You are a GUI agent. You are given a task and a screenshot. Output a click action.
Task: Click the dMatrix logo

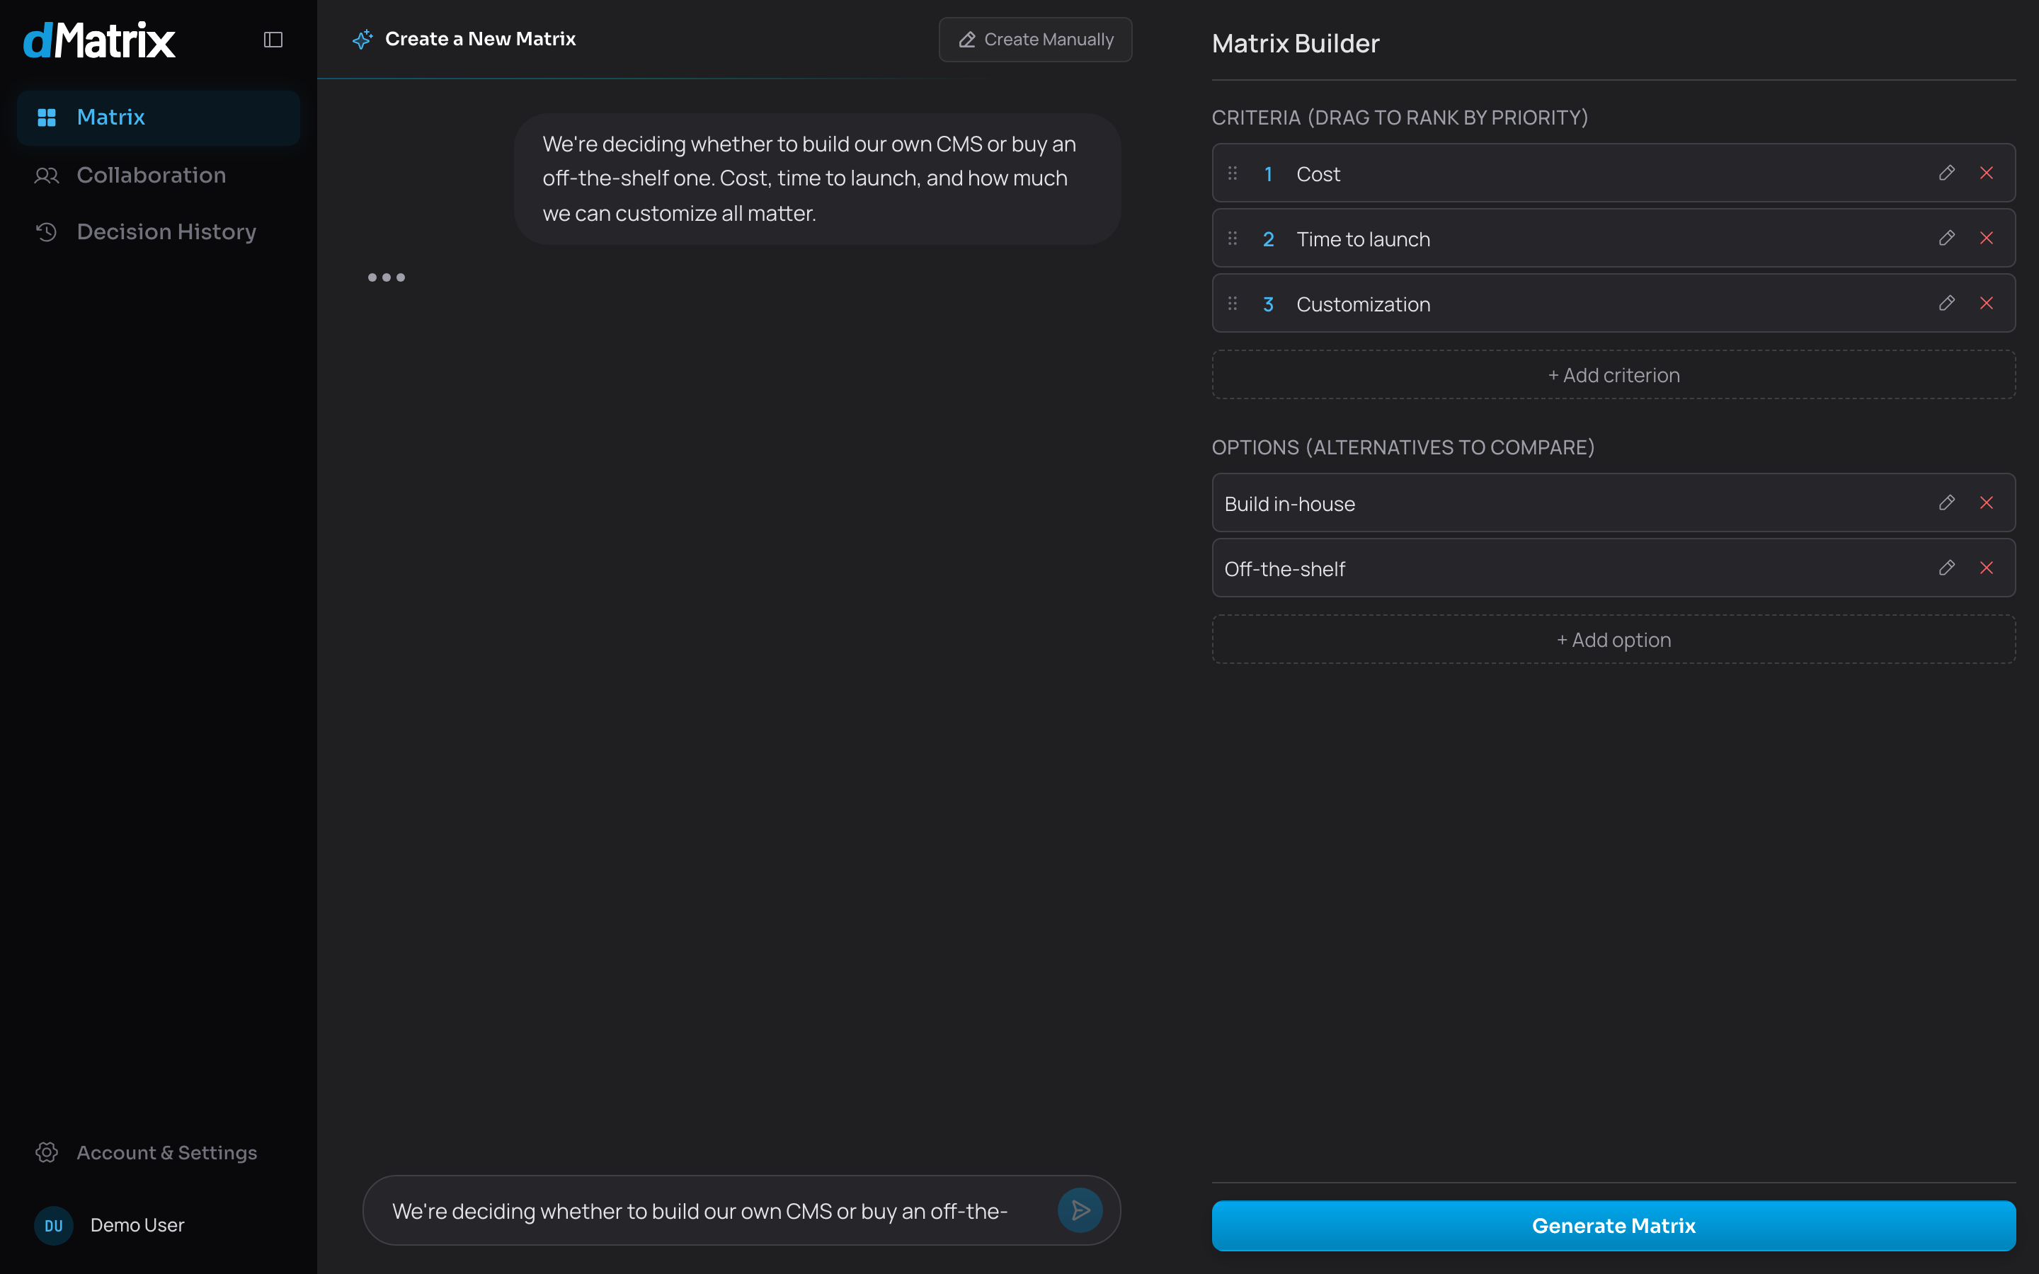coord(99,40)
